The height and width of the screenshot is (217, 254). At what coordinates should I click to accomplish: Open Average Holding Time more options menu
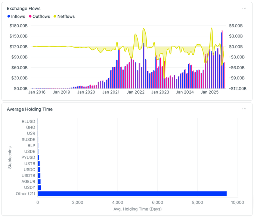click(244, 109)
